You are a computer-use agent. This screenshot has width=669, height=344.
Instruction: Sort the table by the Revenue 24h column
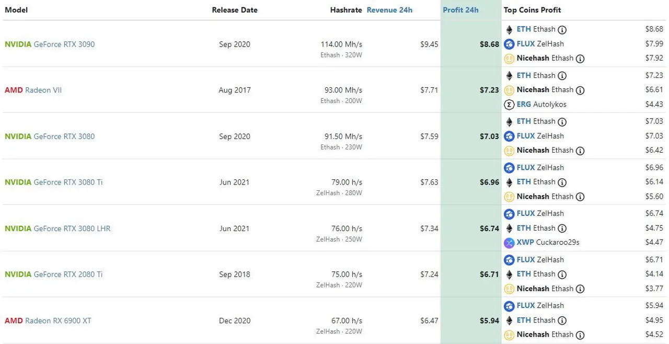click(x=389, y=10)
